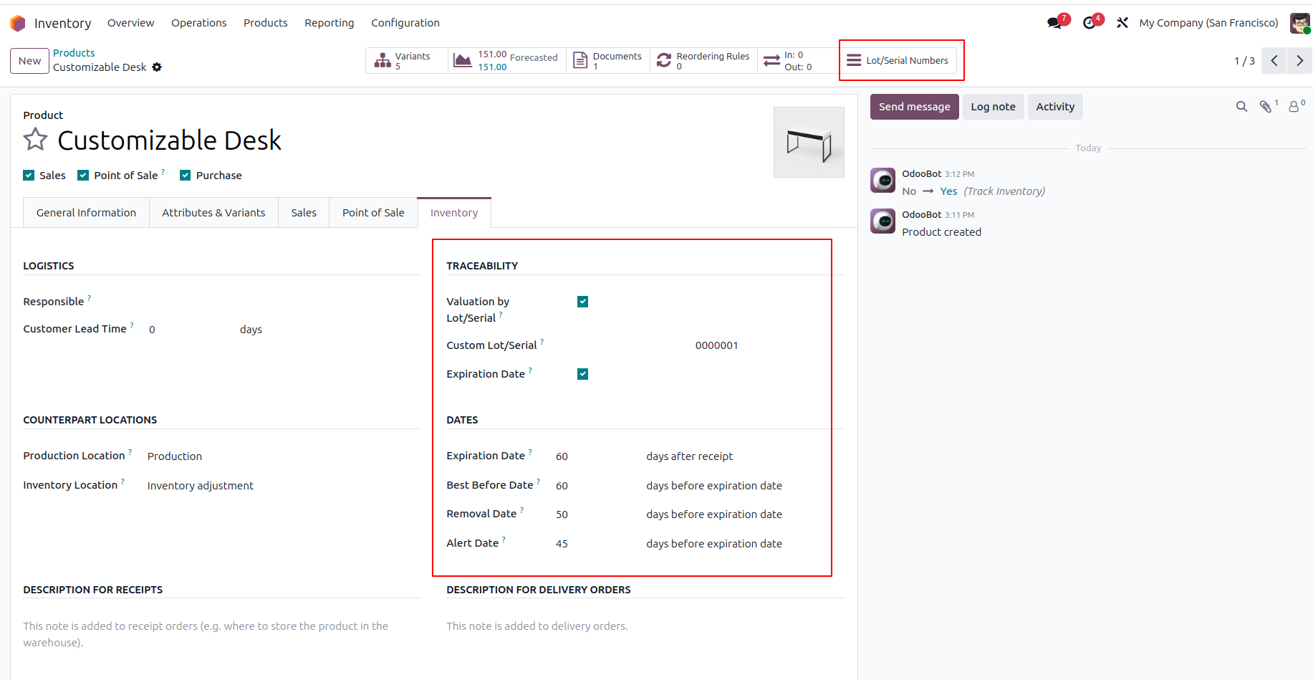Open the Responsible field dropdown

(x=283, y=302)
